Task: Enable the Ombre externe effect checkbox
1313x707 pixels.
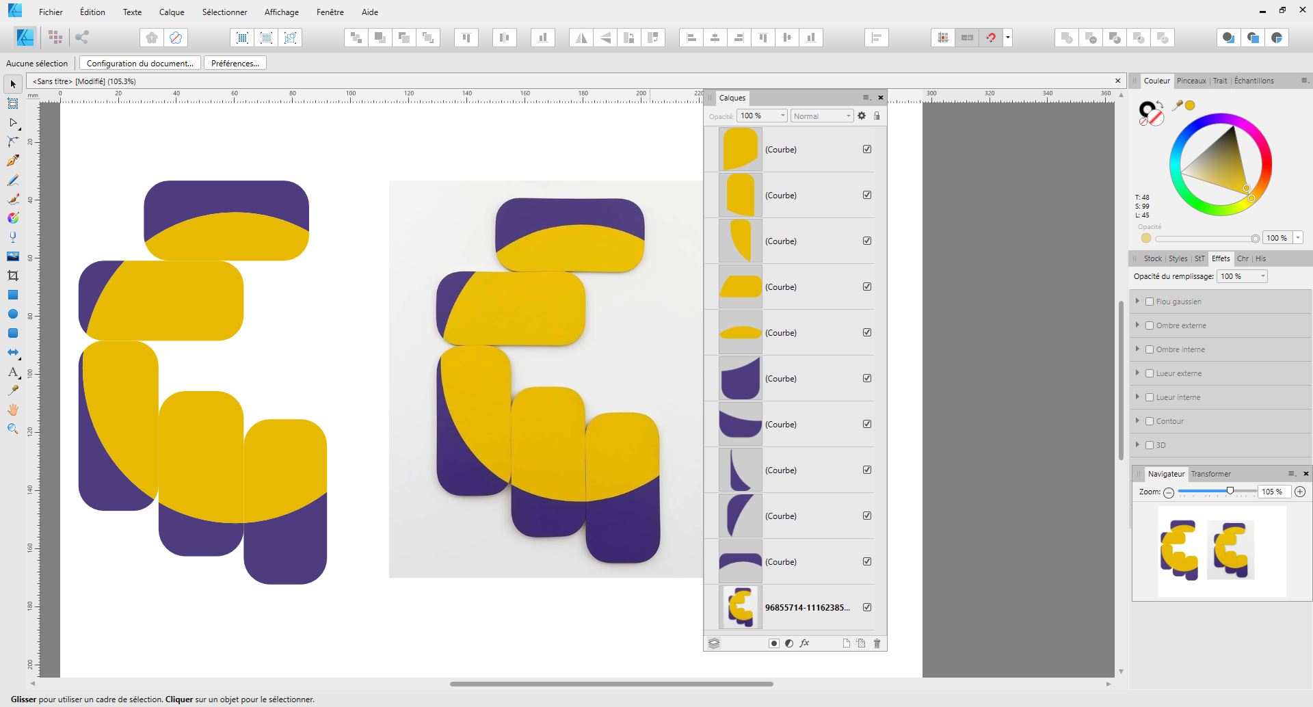Action: tap(1150, 325)
